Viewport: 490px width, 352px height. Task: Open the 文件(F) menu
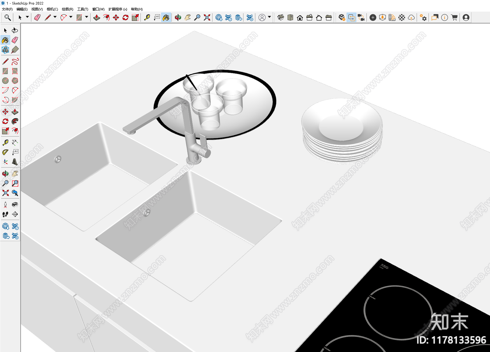(7, 9)
